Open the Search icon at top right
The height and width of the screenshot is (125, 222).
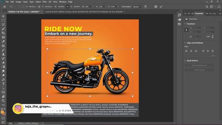[x=207, y=7]
